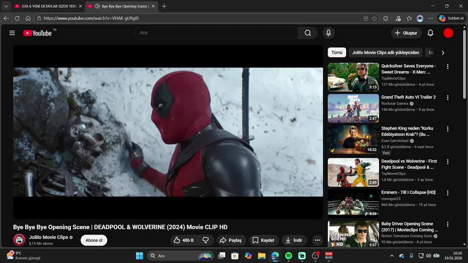Select JoBlo Movie Clips adlı yükleyiciden chip
Screen dimensions: 468x263
(x=386, y=53)
